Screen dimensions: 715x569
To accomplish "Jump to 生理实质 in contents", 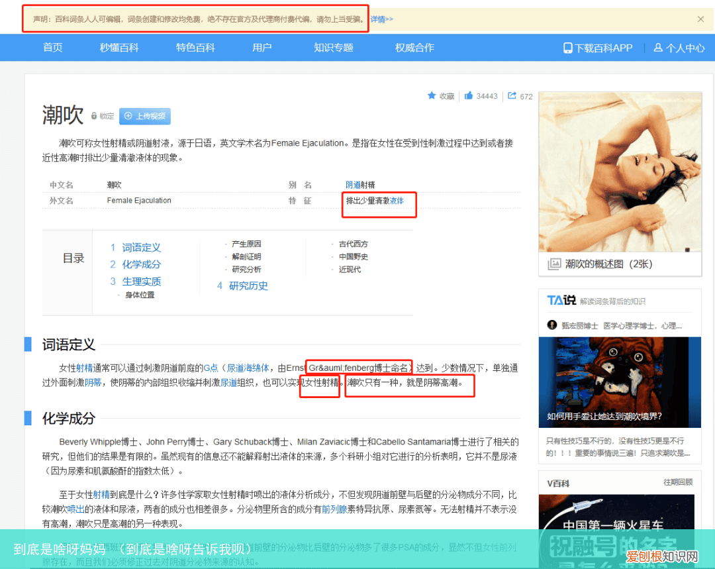I will coord(142,281).
